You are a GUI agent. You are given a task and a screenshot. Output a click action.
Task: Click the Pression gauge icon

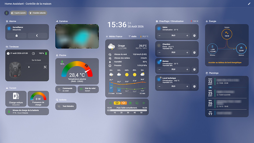click(110, 66)
